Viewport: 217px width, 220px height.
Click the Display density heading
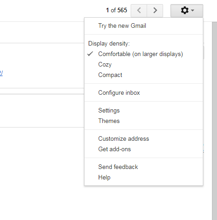click(x=109, y=44)
